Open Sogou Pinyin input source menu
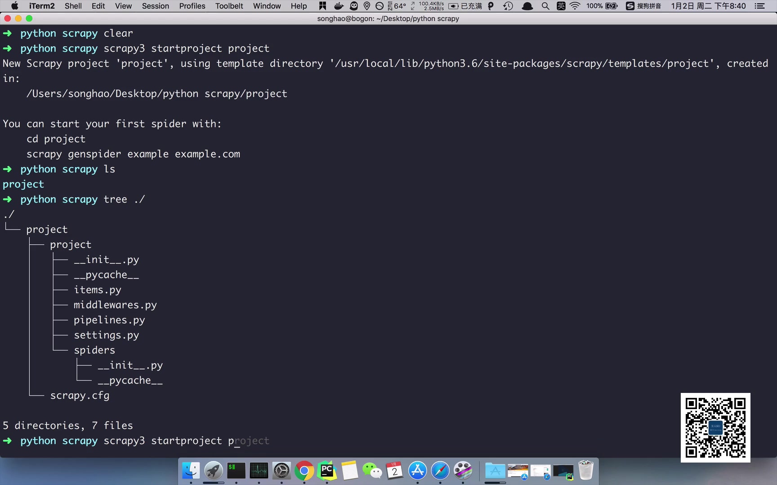Image resolution: width=777 pixels, height=485 pixels. (x=643, y=6)
